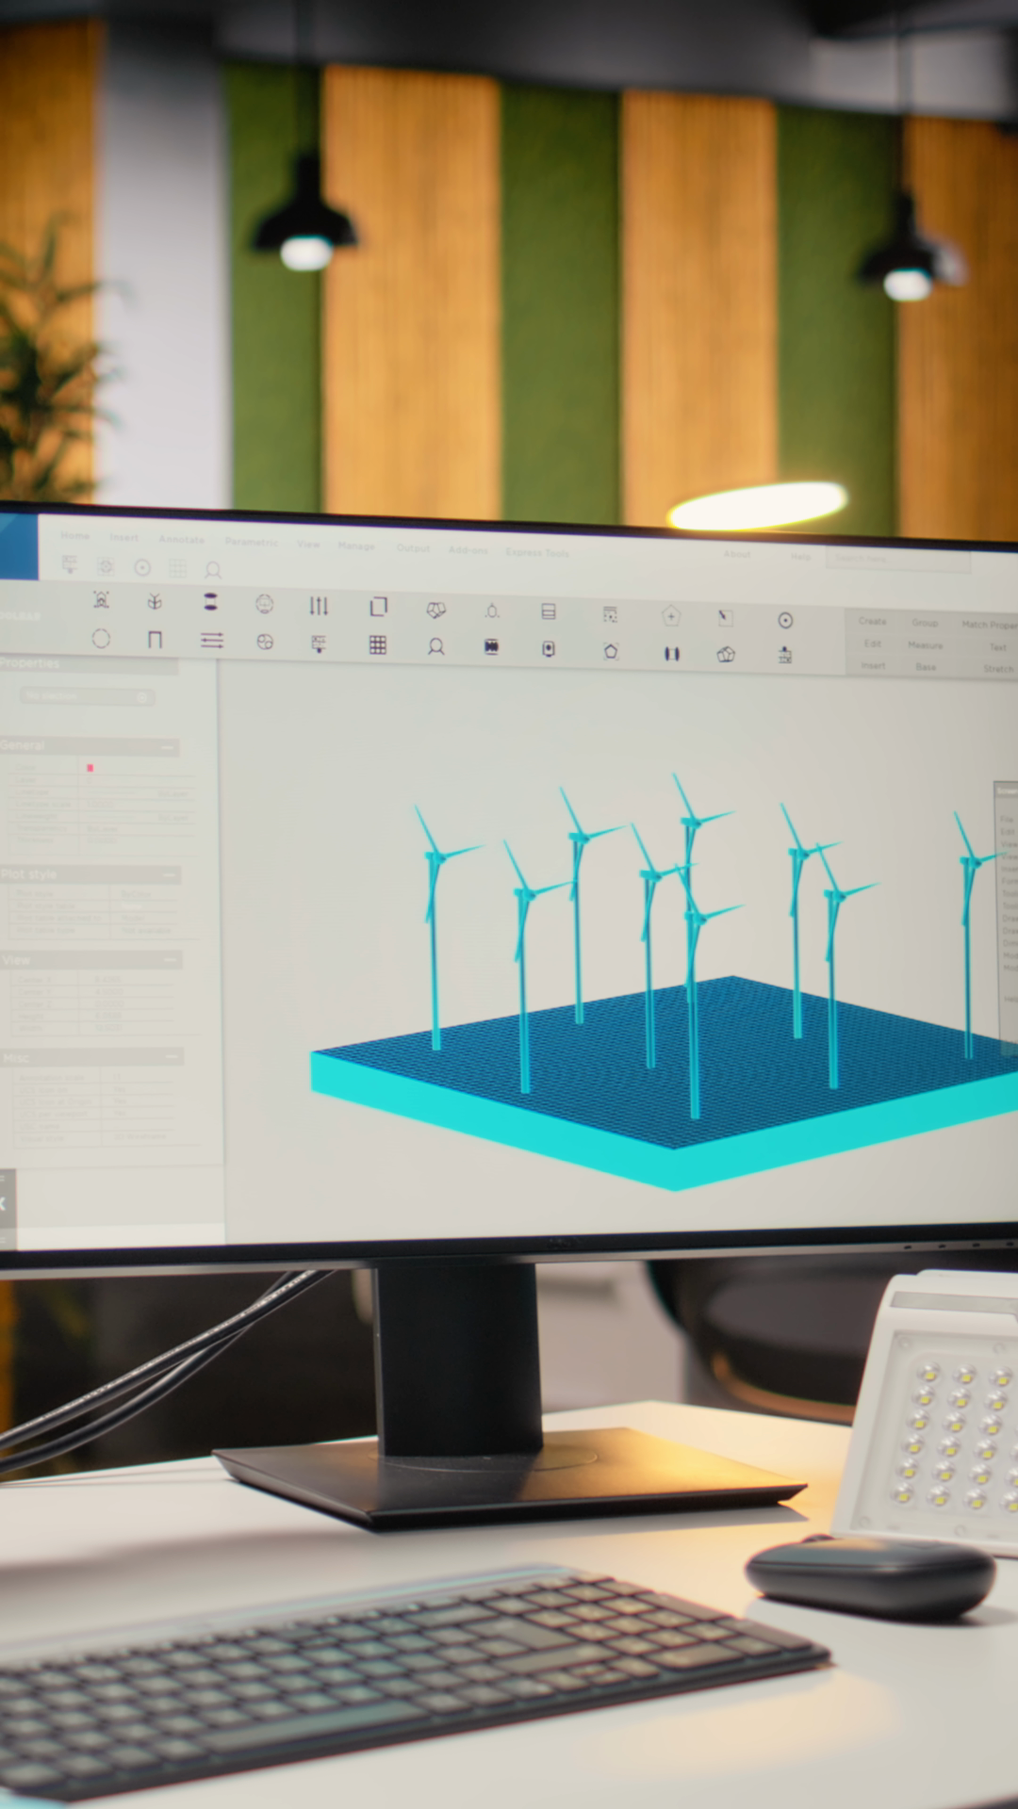Viewport: 1018px width, 1809px height.
Task: Collapse the Misc properties section
Action: click(172, 1057)
